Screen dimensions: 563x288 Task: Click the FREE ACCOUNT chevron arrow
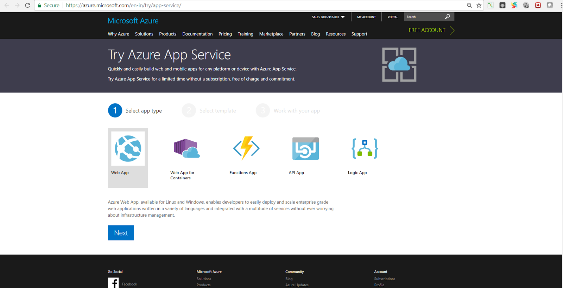pos(452,30)
